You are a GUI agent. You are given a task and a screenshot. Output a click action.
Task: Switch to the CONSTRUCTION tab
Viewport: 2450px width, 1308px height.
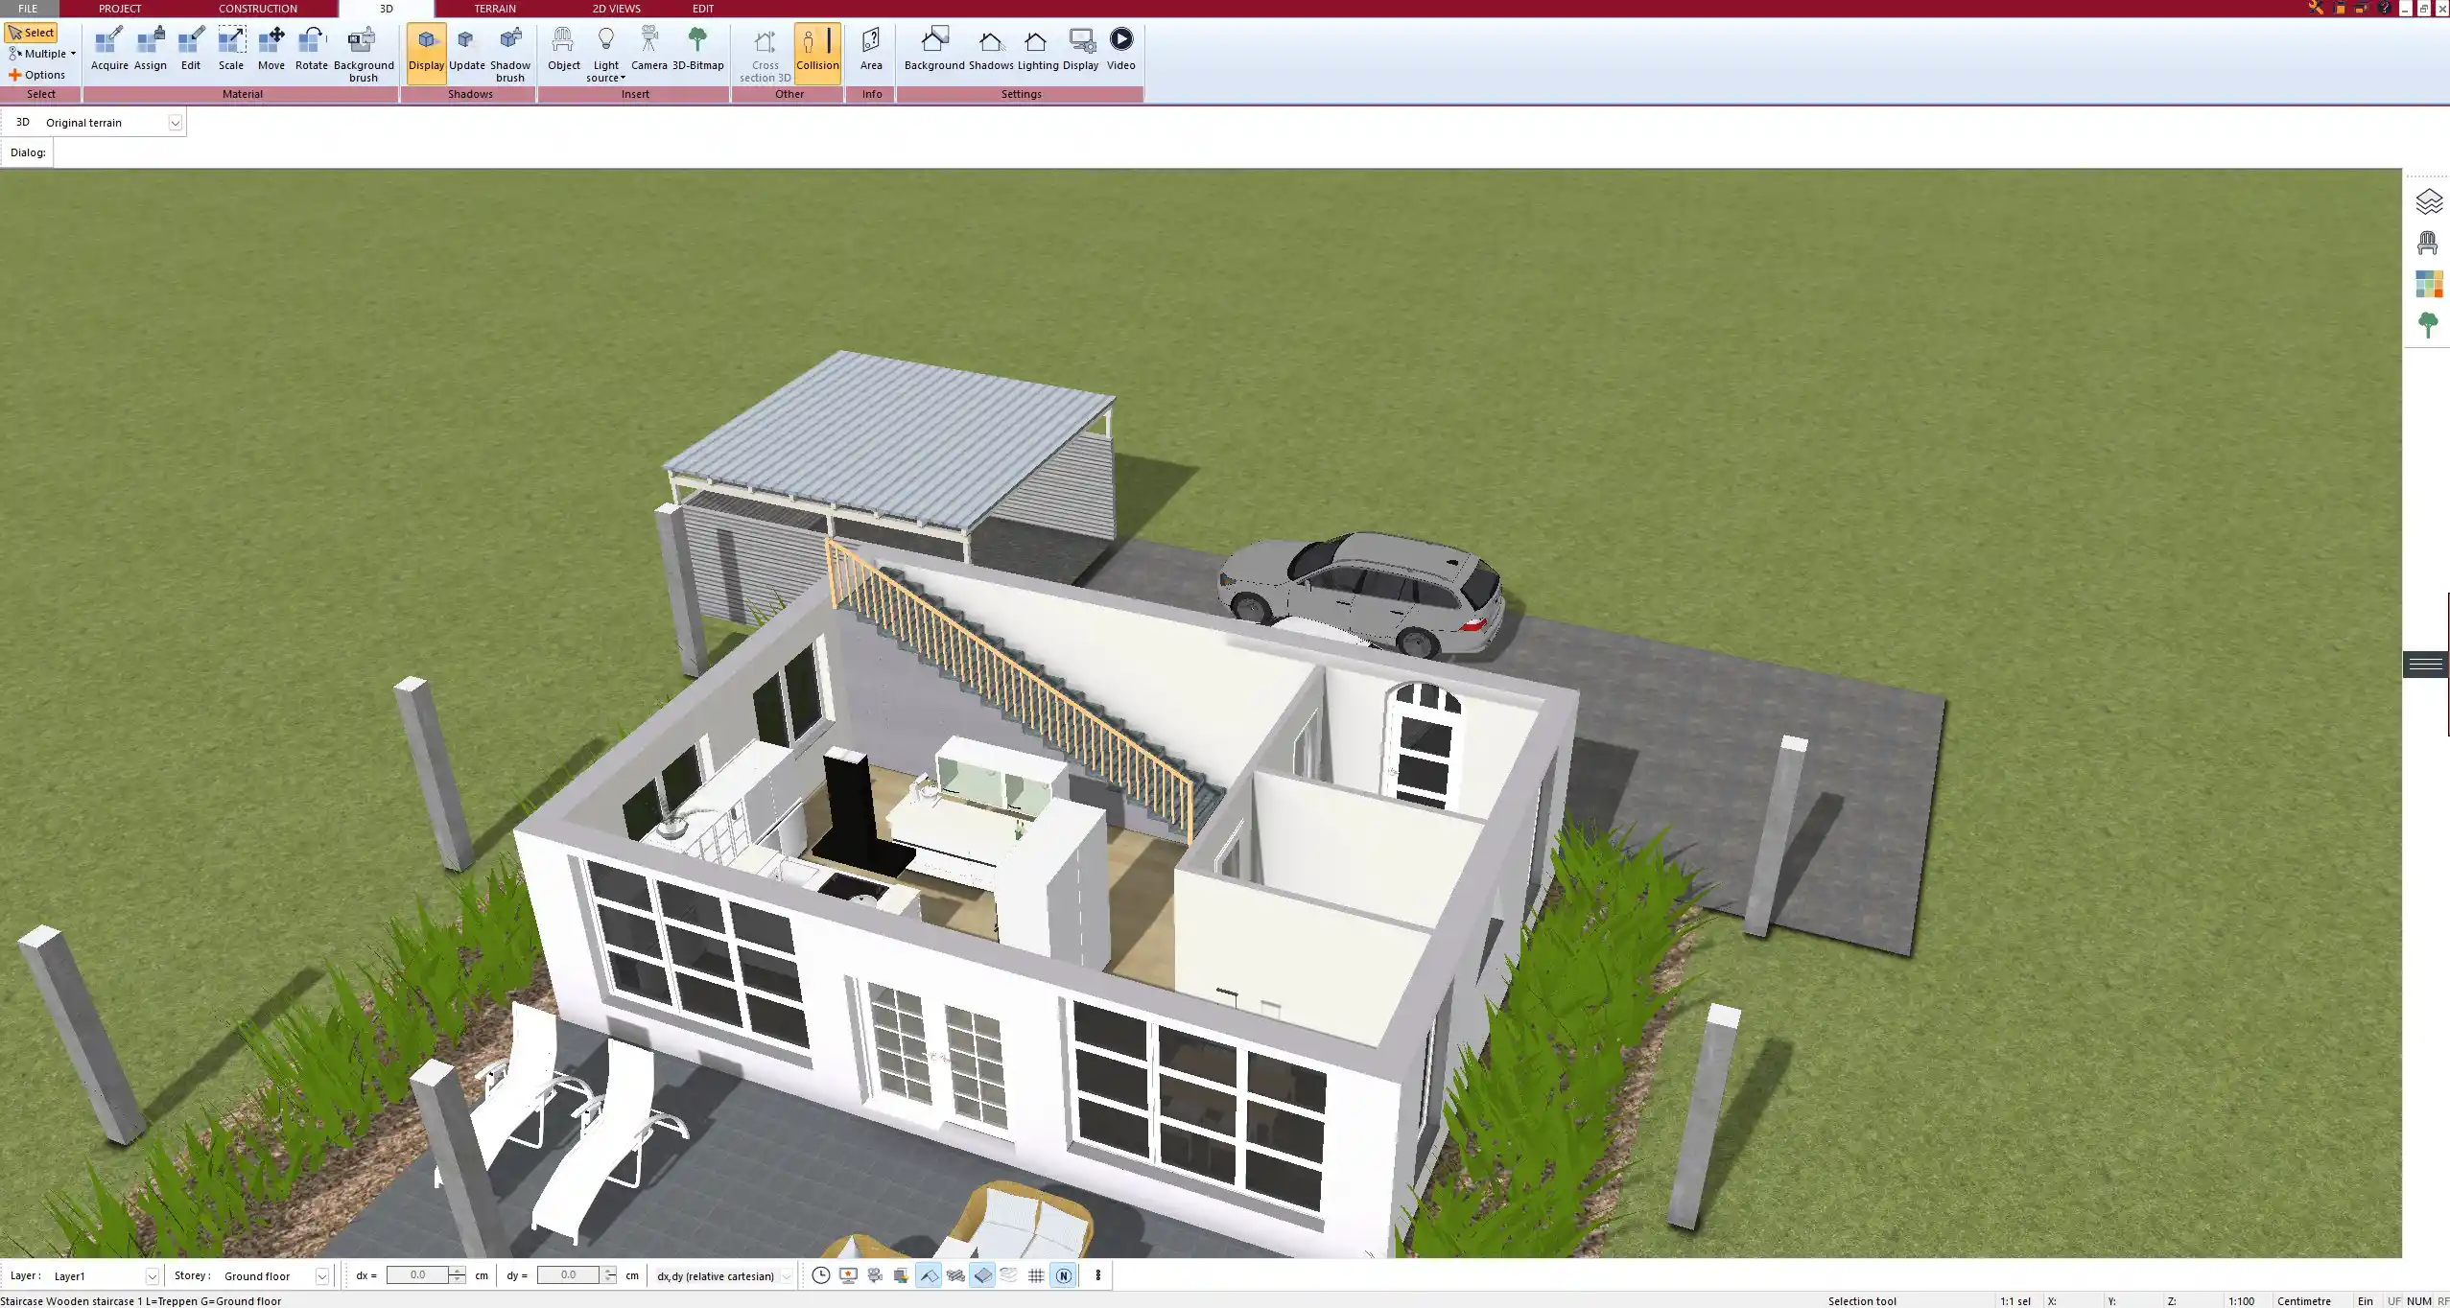(x=258, y=9)
